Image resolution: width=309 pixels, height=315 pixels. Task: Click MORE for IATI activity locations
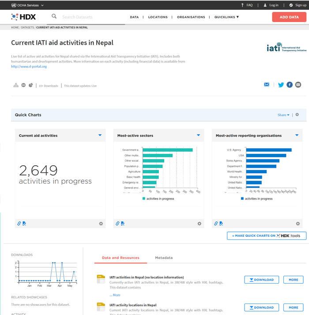point(294,307)
